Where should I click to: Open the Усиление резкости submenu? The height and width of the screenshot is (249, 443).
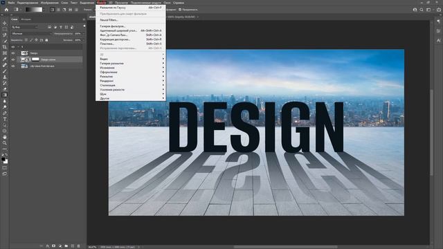click(x=131, y=89)
